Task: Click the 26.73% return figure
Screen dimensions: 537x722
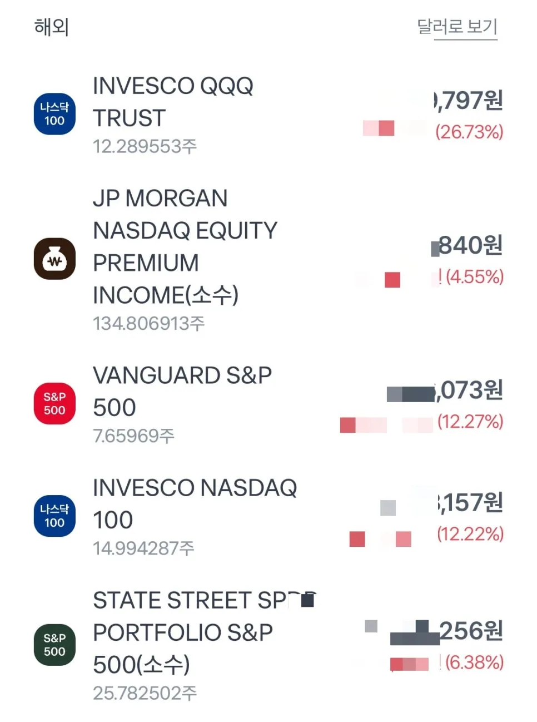Action: coord(469,132)
